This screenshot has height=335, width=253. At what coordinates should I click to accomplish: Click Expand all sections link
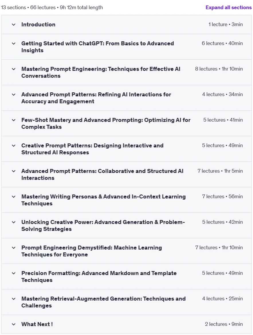click(x=228, y=7)
